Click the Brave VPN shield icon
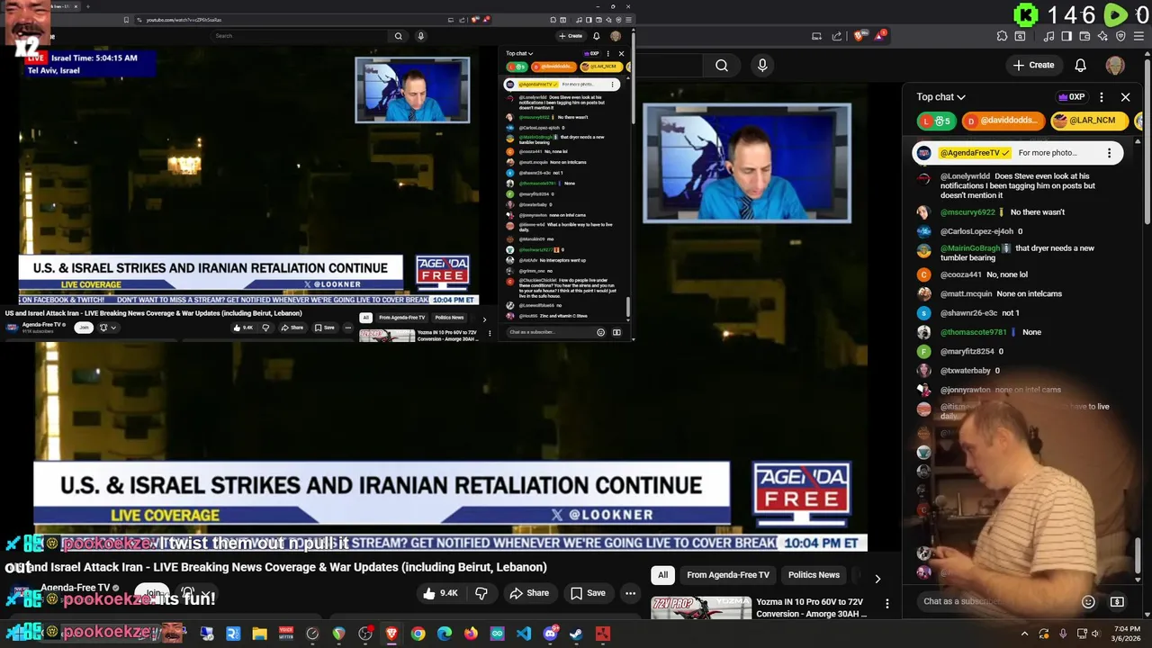The width and height of the screenshot is (1152, 648). (x=1120, y=36)
